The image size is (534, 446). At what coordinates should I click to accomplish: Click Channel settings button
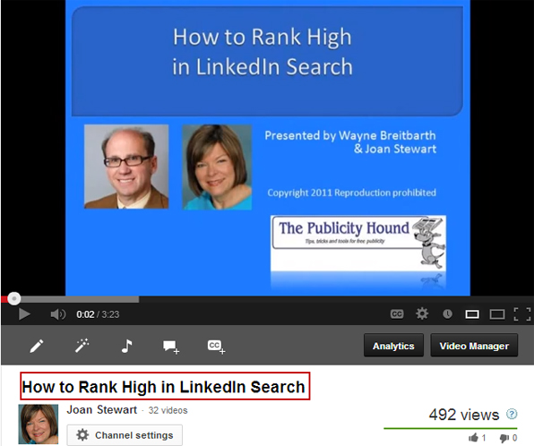coord(125,434)
